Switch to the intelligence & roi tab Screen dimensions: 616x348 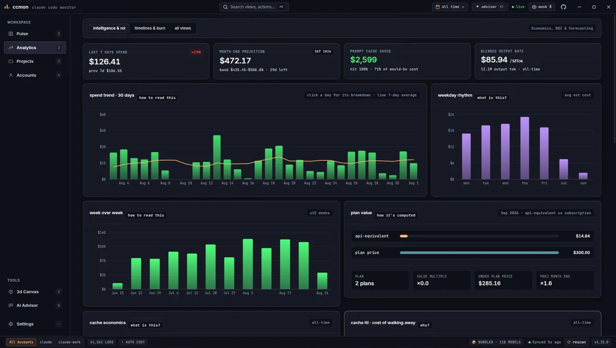coord(109,28)
